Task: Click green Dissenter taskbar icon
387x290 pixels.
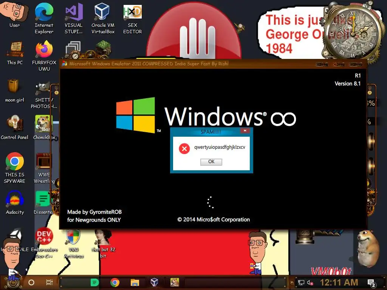Action: (94, 282)
